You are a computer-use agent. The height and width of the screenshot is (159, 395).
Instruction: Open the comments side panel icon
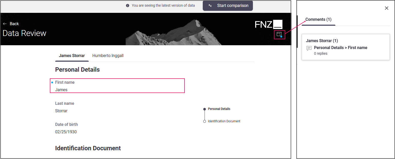tap(279, 34)
